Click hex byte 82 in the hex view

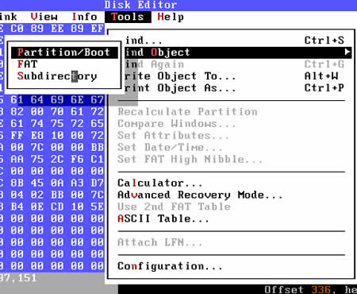click(17, 111)
